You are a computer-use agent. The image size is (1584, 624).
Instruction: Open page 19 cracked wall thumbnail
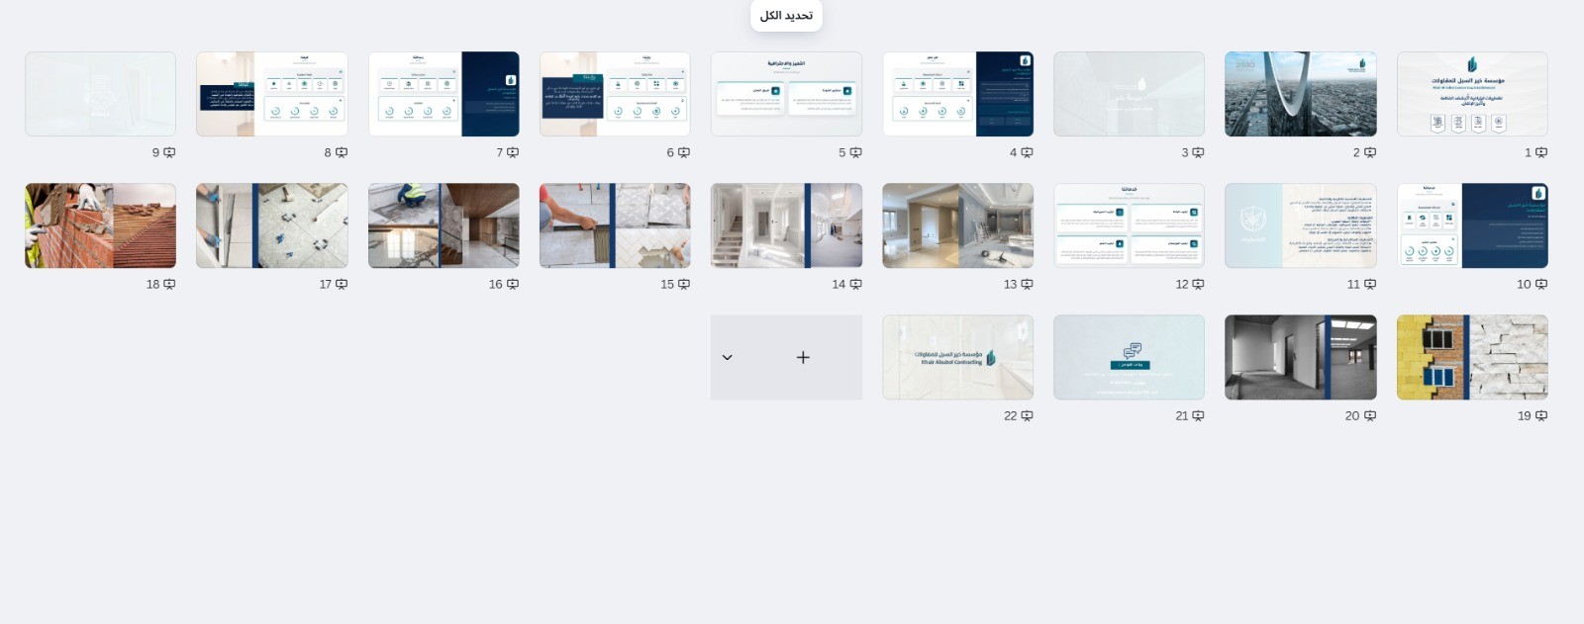[x=1472, y=358]
